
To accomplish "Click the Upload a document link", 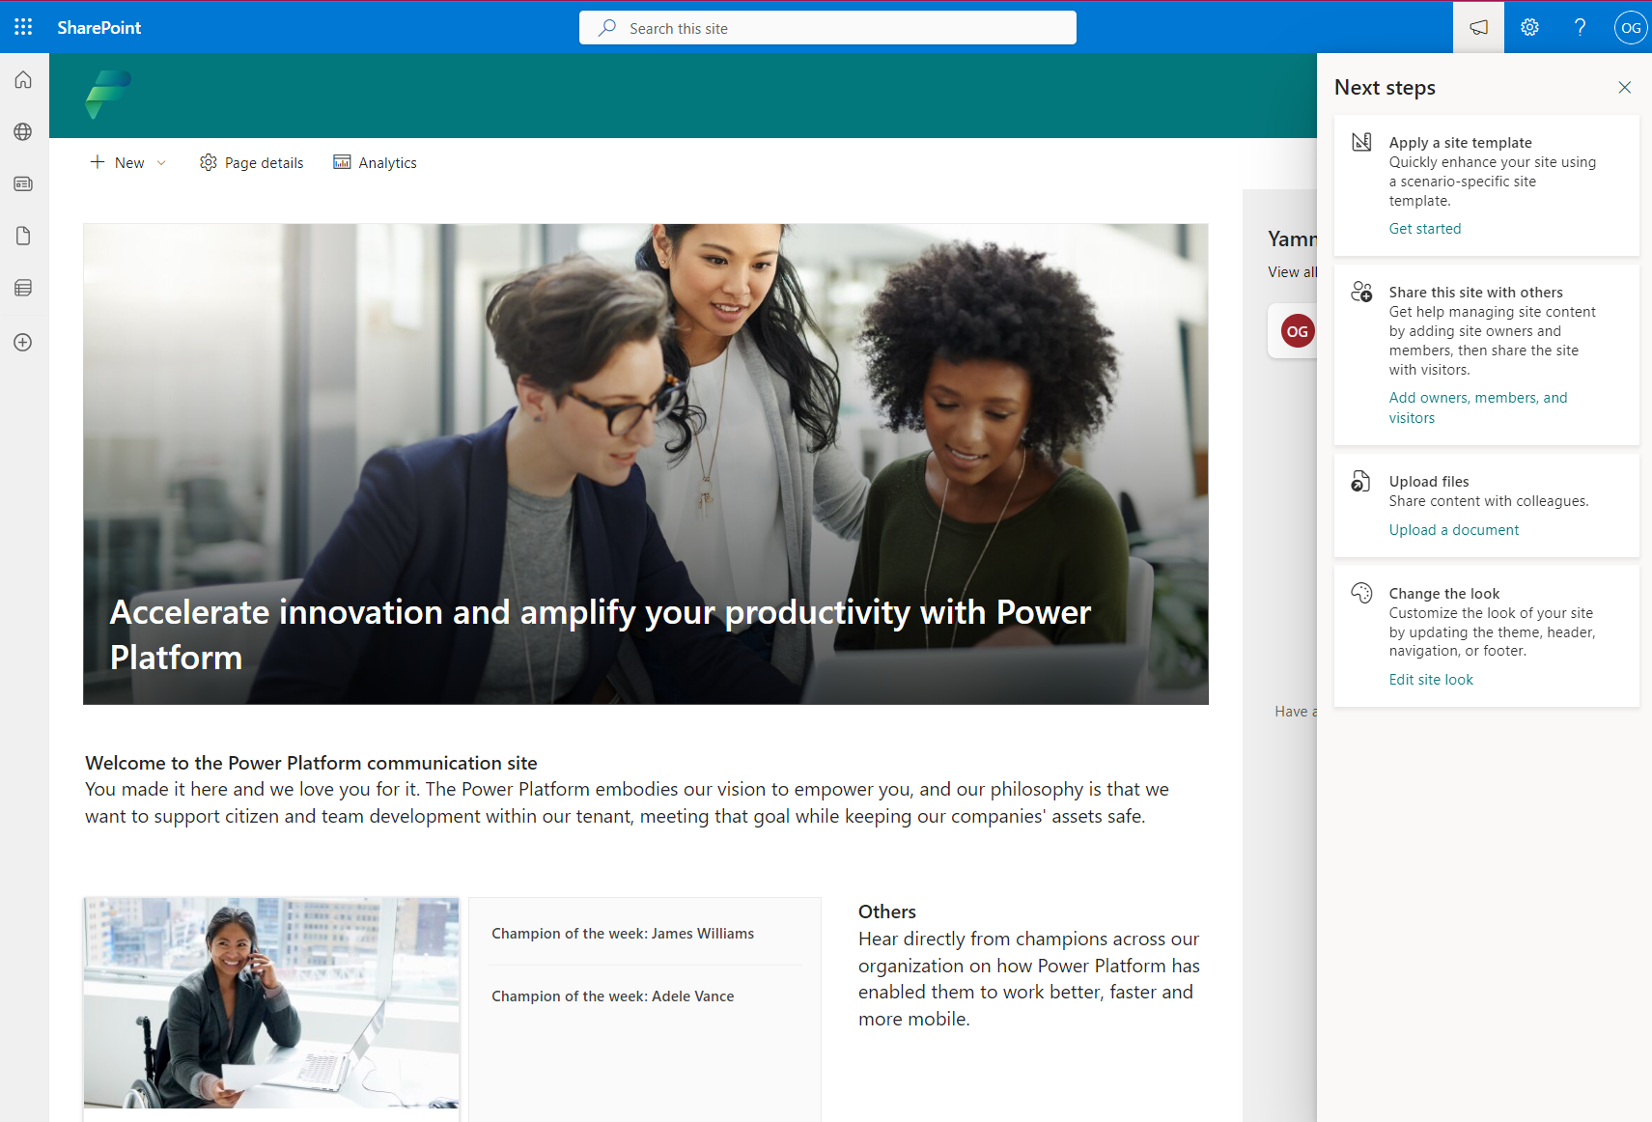I will pyautogui.click(x=1453, y=530).
